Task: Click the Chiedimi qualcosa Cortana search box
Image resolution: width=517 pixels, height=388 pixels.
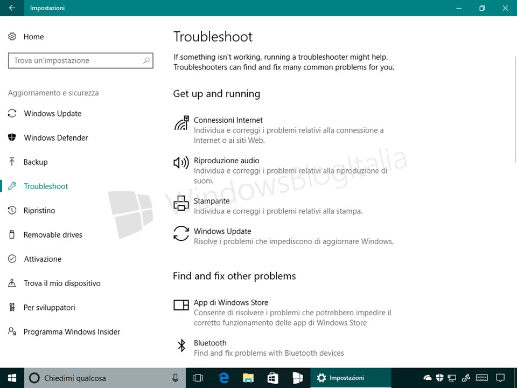Action: (105, 378)
